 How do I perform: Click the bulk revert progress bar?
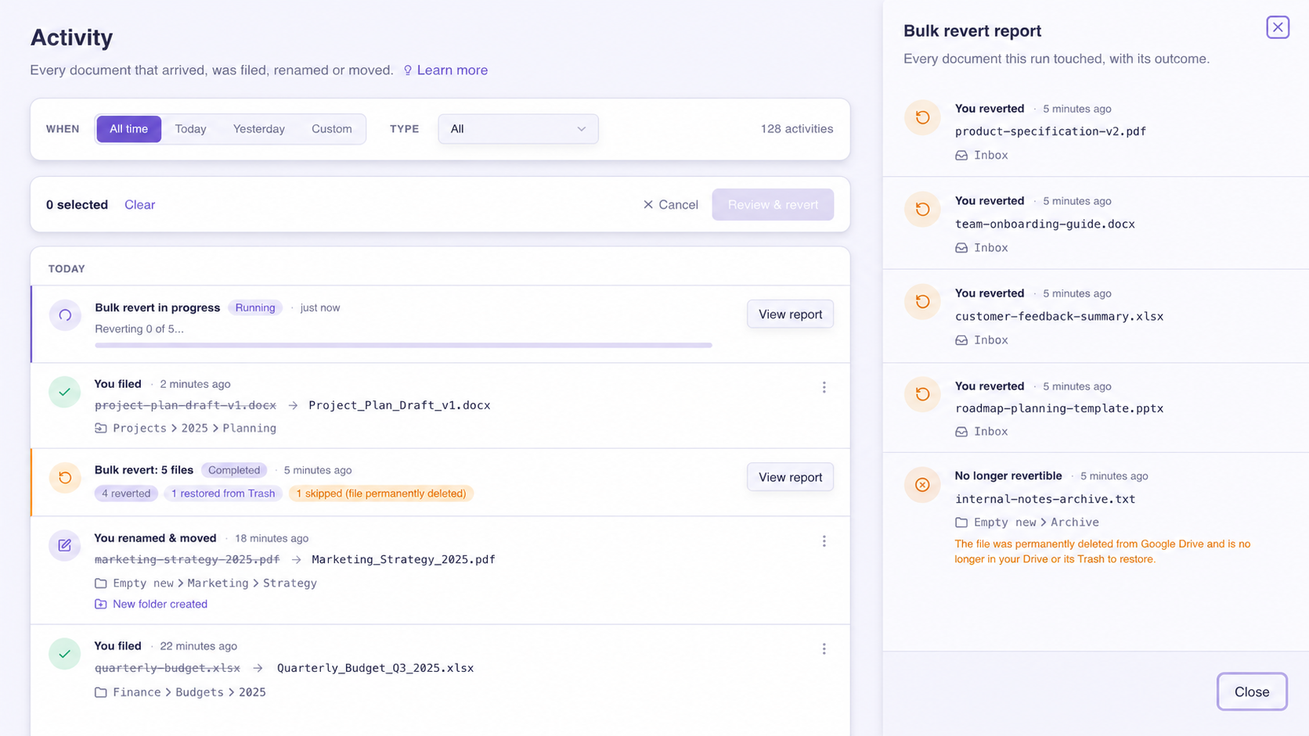click(x=403, y=345)
